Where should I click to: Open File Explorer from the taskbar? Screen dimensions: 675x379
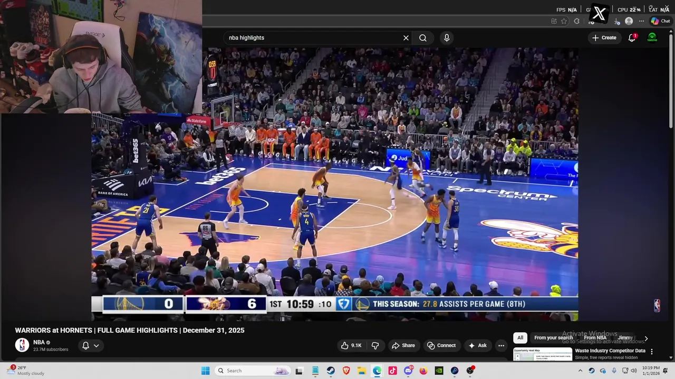pyautogui.click(x=362, y=371)
